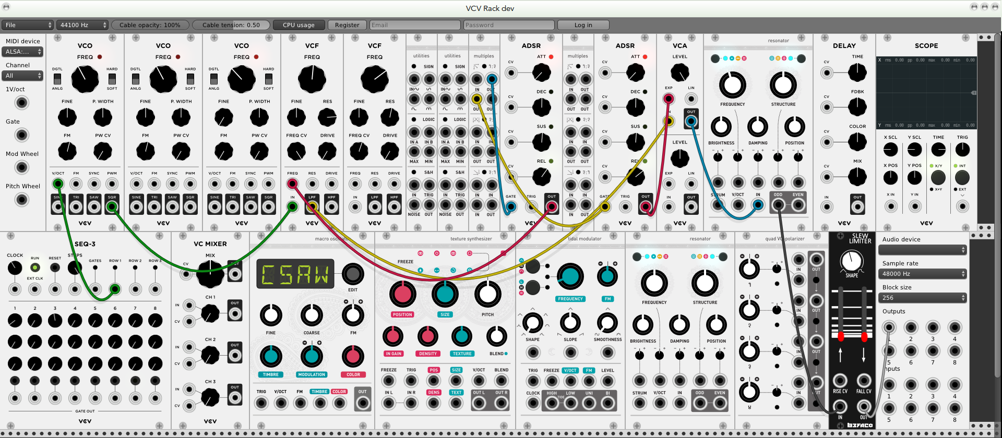The height and width of the screenshot is (438, 1002).
Task: Click the Slew Limiter RISE CV jack
Action: pos(840,380)
